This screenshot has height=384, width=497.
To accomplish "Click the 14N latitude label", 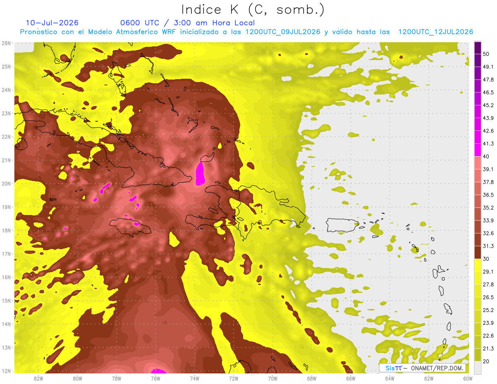I will click(x=6, y=324).
